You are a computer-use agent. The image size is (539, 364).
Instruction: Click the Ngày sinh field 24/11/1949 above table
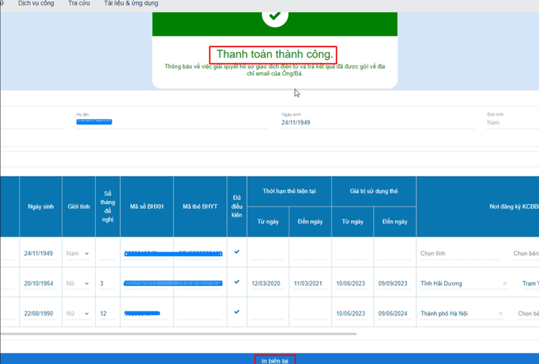[x=296, y=122]
